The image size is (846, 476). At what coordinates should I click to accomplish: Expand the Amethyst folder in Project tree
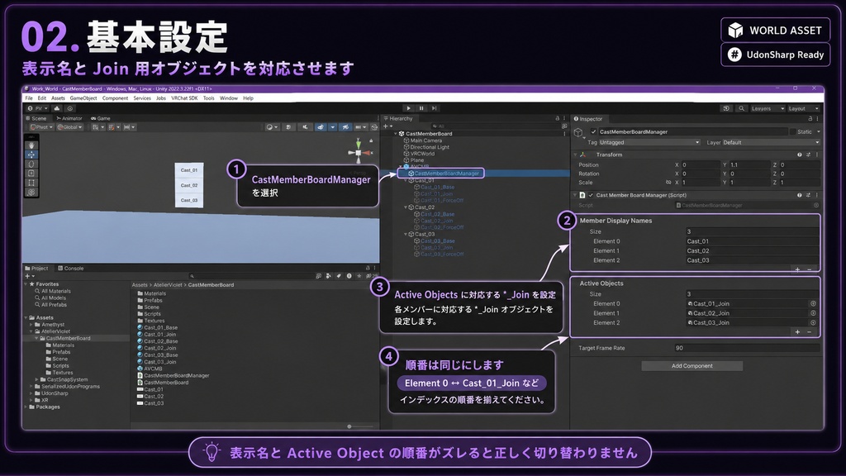pyautogui.click(x=31, y=325)
